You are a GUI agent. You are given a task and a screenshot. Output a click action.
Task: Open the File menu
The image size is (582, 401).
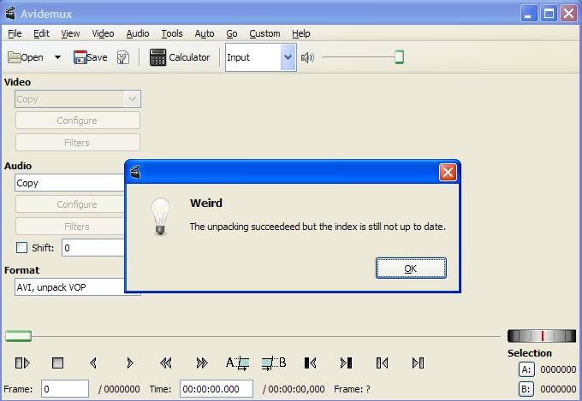point(15,33)
